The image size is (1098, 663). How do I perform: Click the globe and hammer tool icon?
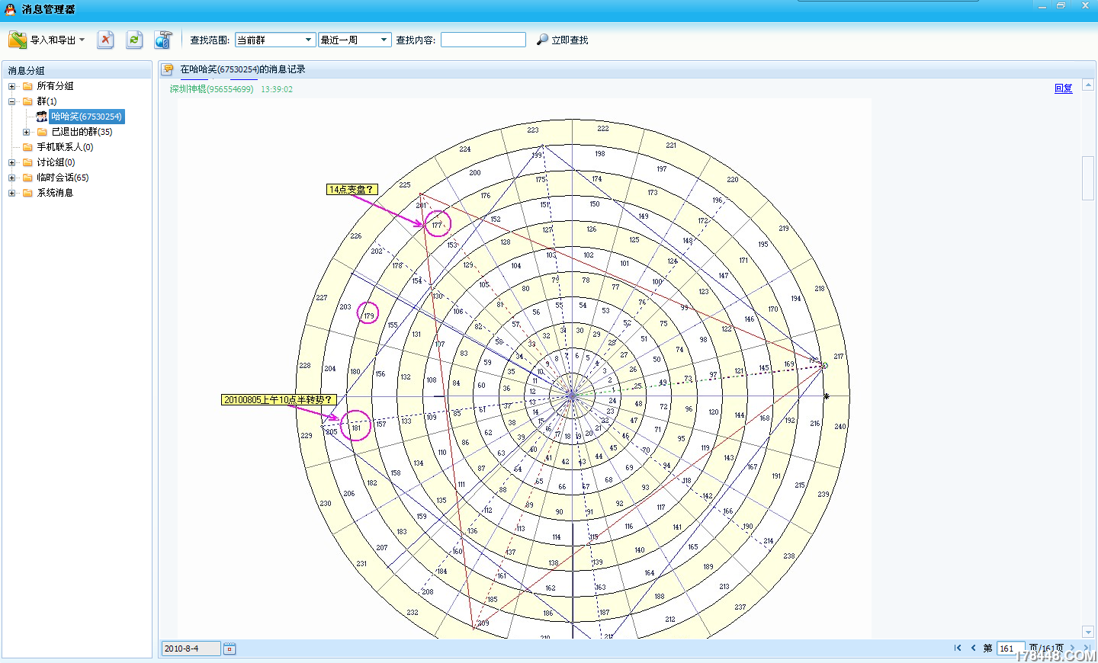coord(163,40)
